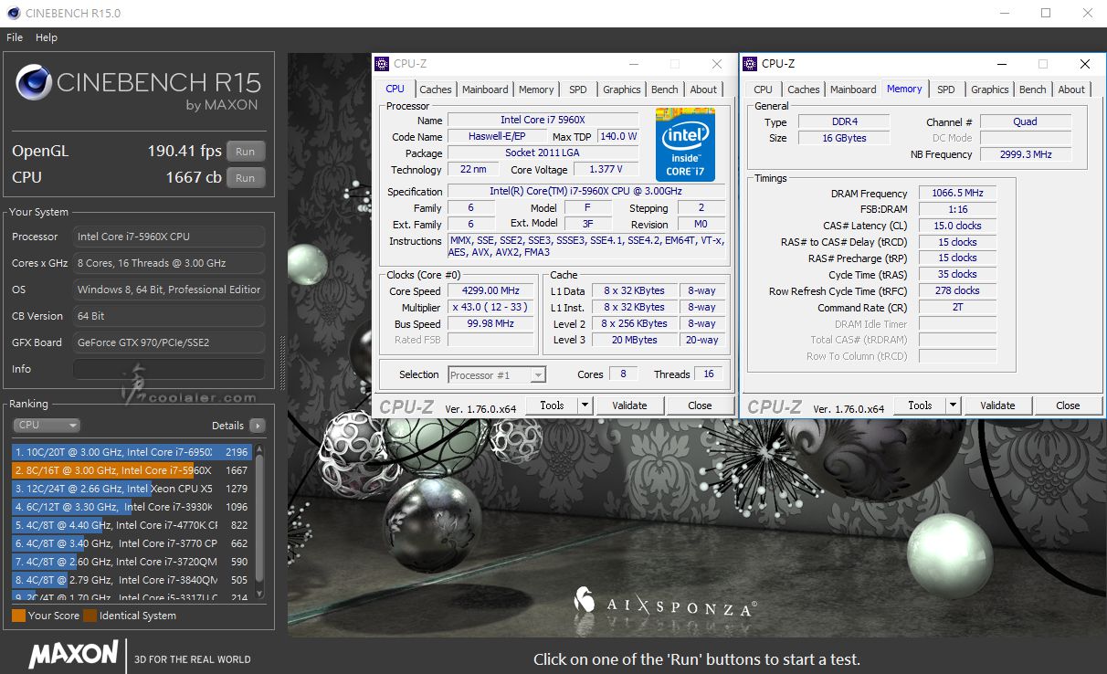Open the Details arrow in Ranking panel
Screen dimensions: 1107x674
tap(257, 426)
